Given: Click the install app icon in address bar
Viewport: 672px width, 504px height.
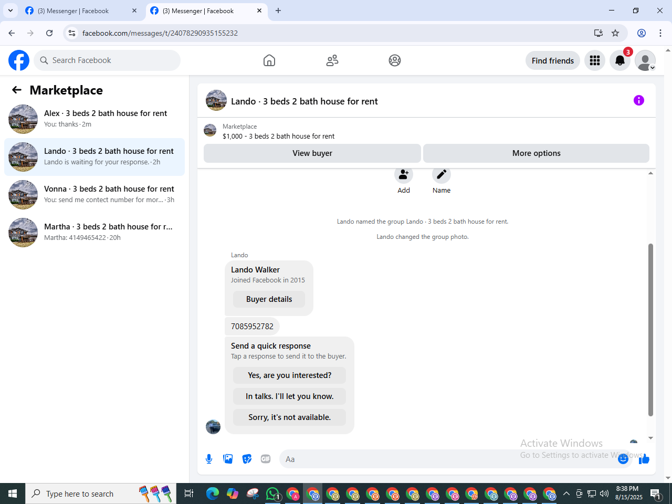Looking at the screenshot, I should 598,33.
